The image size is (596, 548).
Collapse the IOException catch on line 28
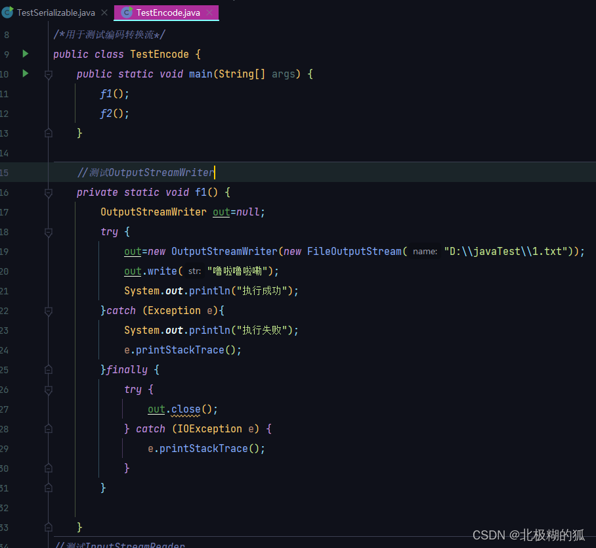[x=49, y=429]
